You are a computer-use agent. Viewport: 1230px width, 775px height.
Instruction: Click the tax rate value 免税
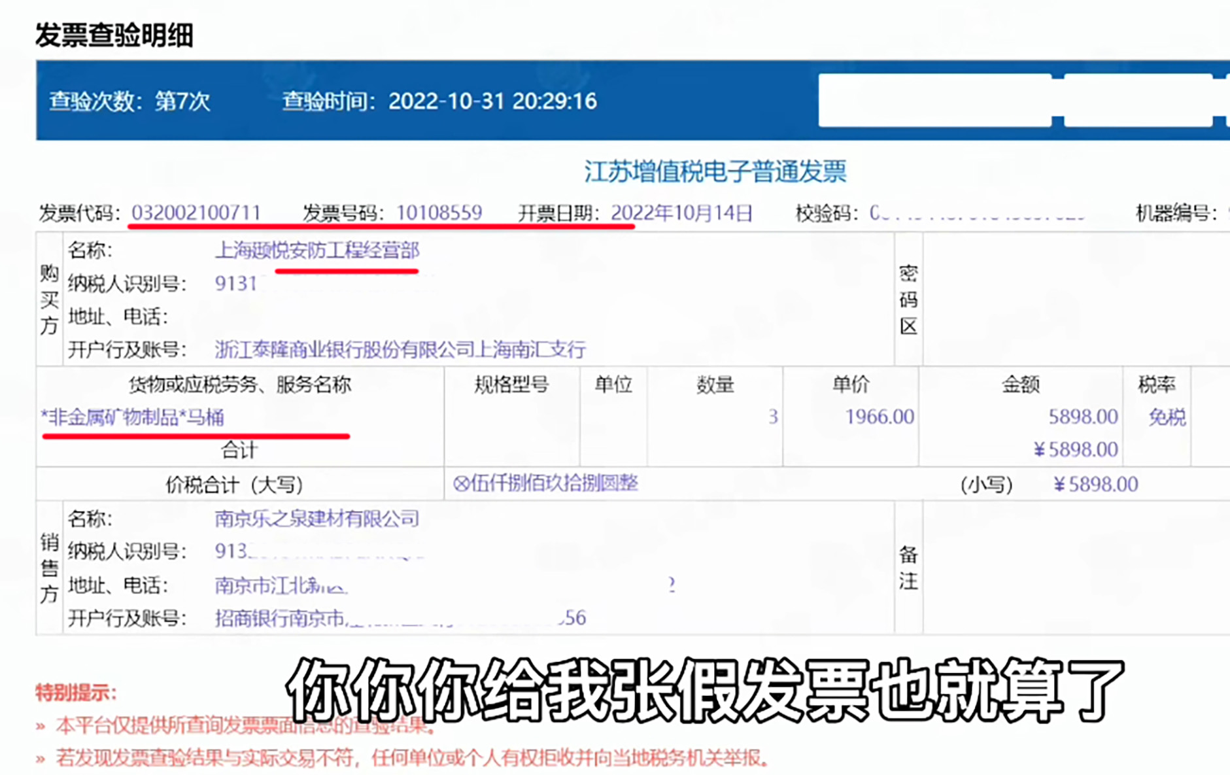click(1167, 417)
